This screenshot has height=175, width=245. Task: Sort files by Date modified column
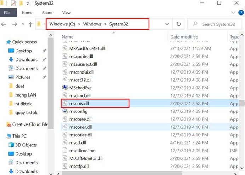click(x=184, y=37)
